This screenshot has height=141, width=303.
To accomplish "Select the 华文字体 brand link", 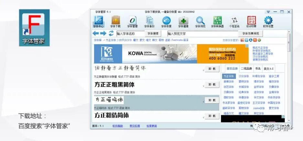I will point(259,98).
